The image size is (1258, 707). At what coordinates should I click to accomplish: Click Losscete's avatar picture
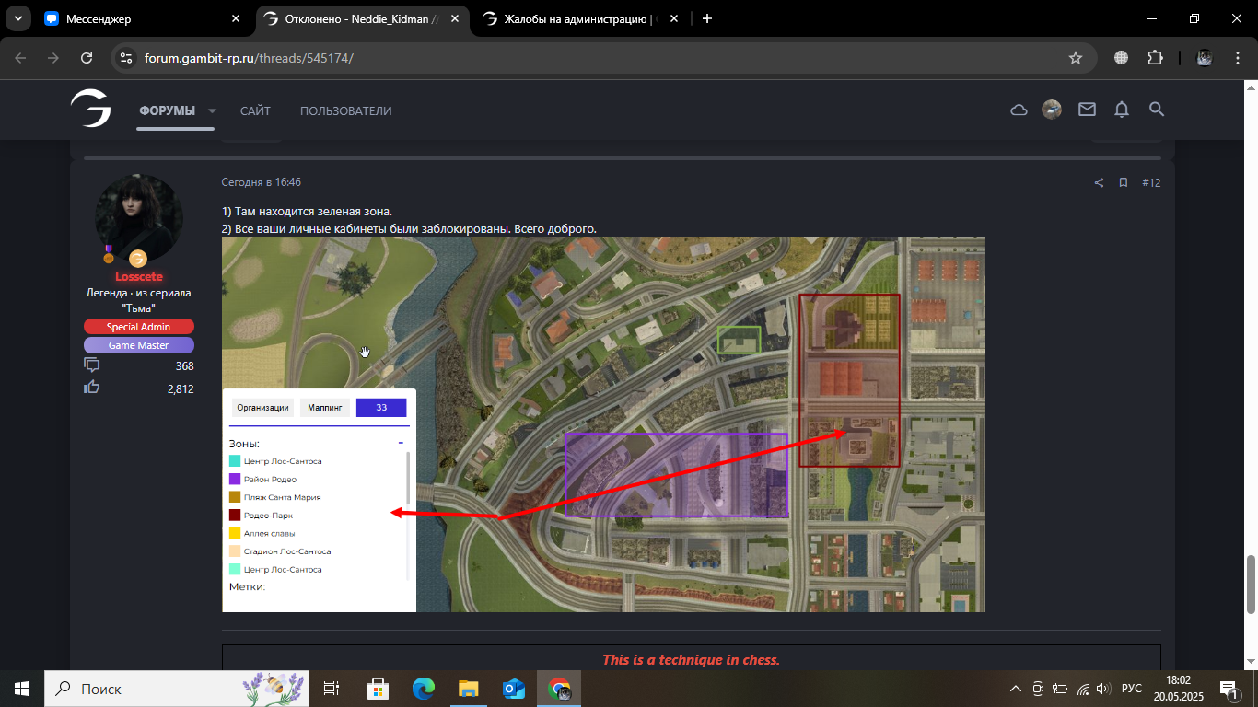click(139, 217)
